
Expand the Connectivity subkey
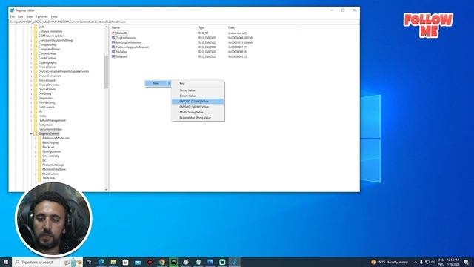(35, 156)
